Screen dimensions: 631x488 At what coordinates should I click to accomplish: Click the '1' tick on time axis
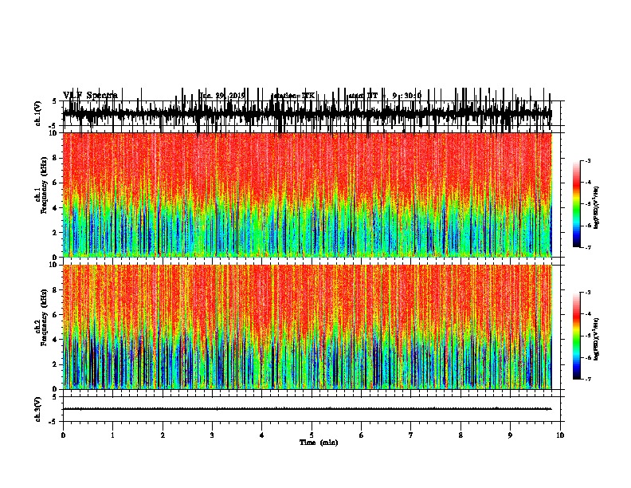[112, 435]
